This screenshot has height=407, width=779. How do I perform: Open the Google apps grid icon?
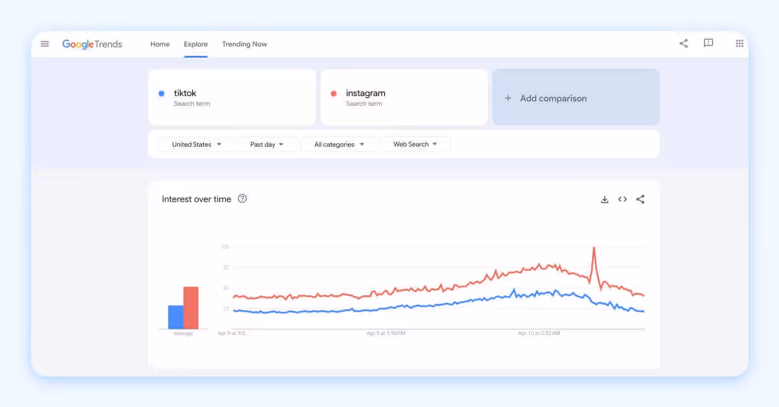click(x=739, y=43)
